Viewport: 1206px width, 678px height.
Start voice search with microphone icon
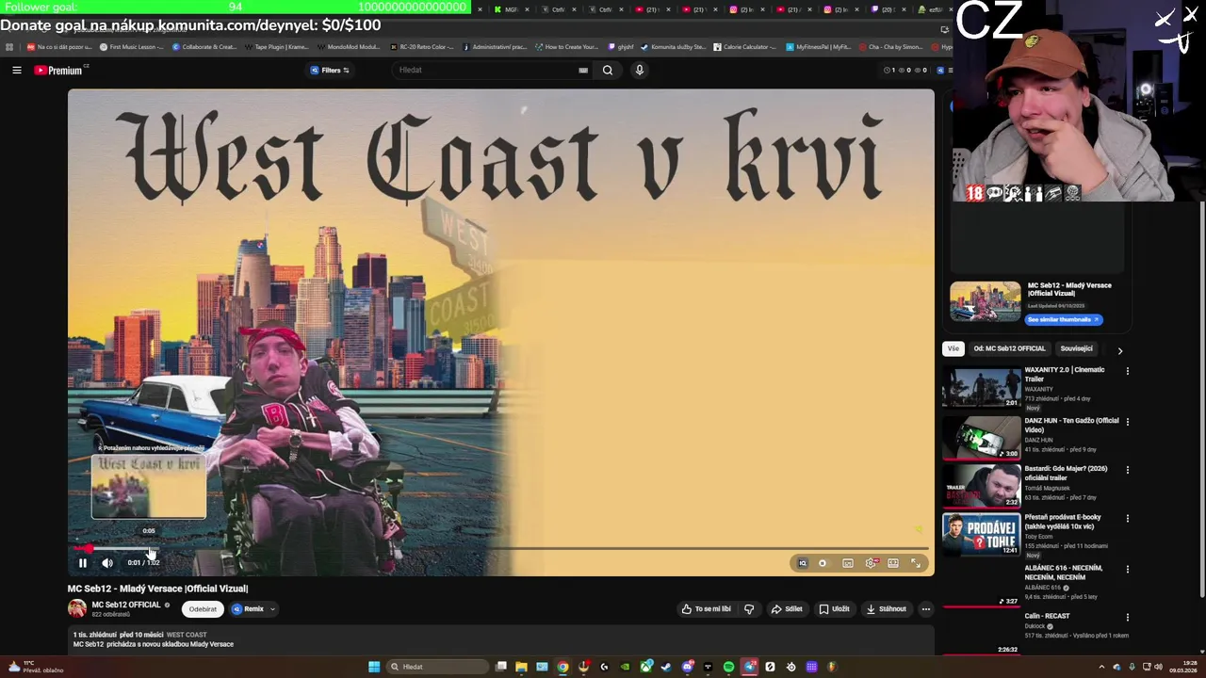pyautogui.click(x=640, y=70)
